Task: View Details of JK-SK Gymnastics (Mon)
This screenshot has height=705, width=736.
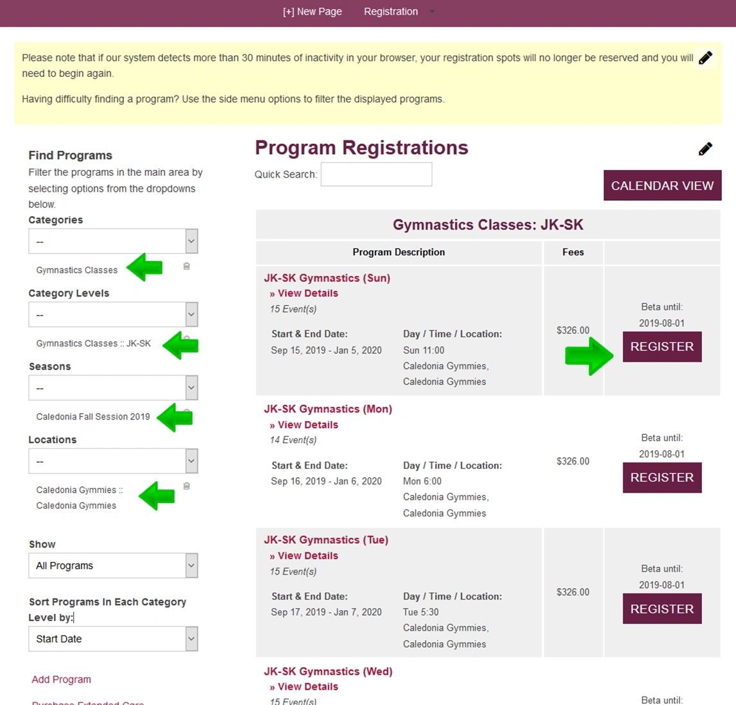Action: pyautogui.click(x=307, y=425)
